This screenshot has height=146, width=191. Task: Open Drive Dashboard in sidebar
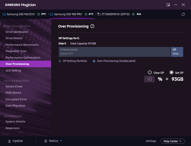[x=16, y=32]
